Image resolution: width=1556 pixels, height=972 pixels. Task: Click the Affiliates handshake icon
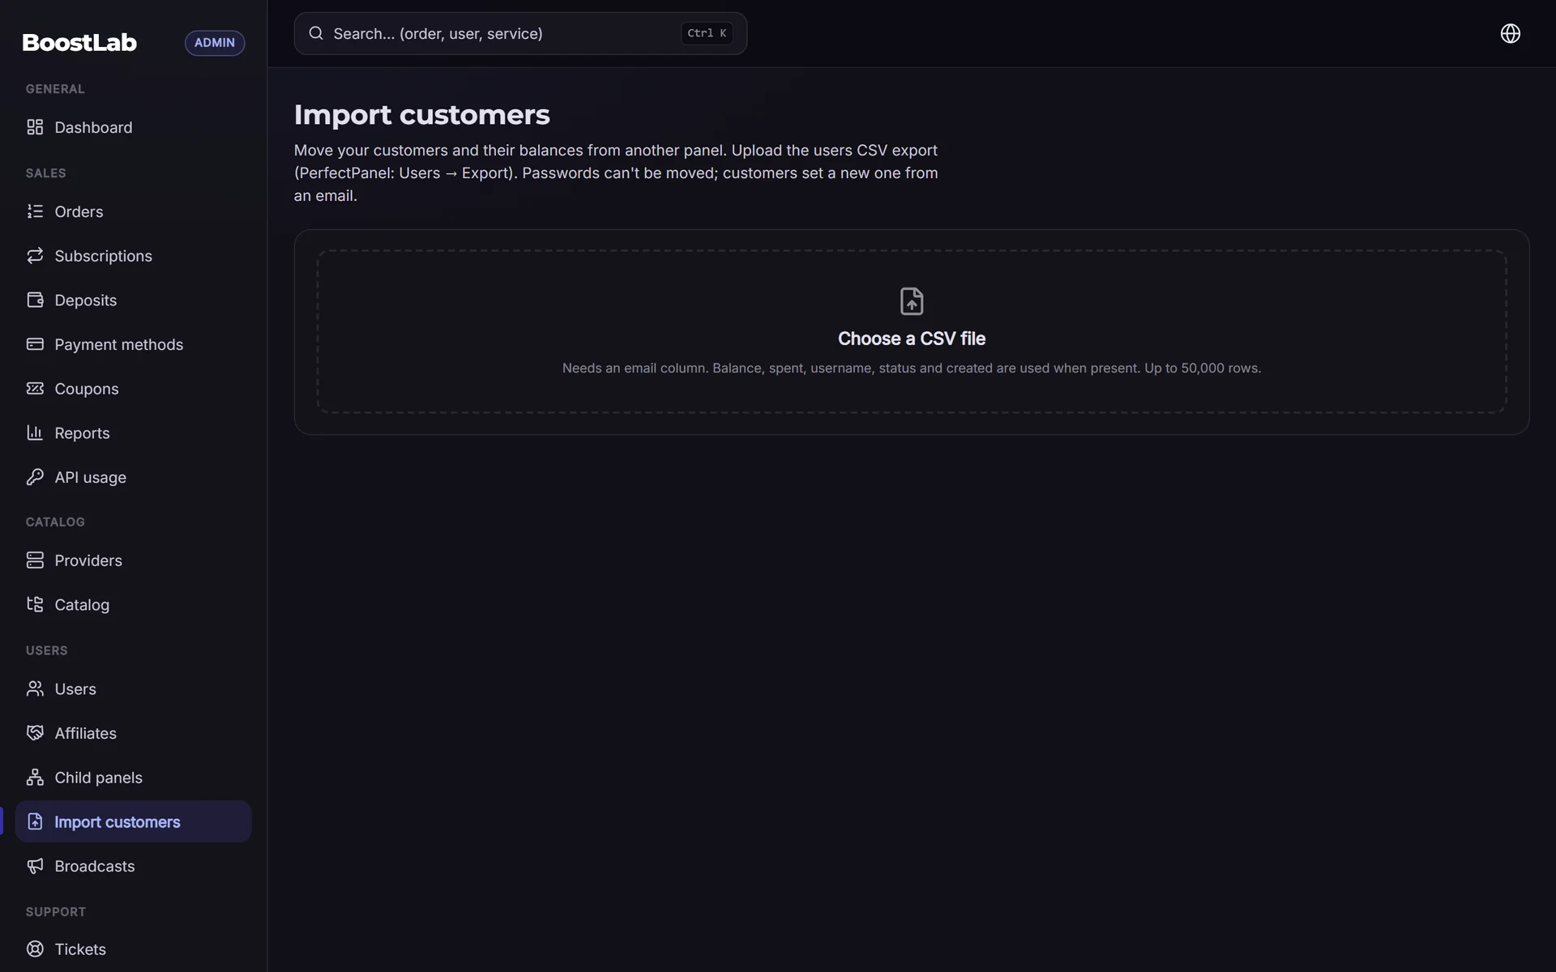coord(35,733)
